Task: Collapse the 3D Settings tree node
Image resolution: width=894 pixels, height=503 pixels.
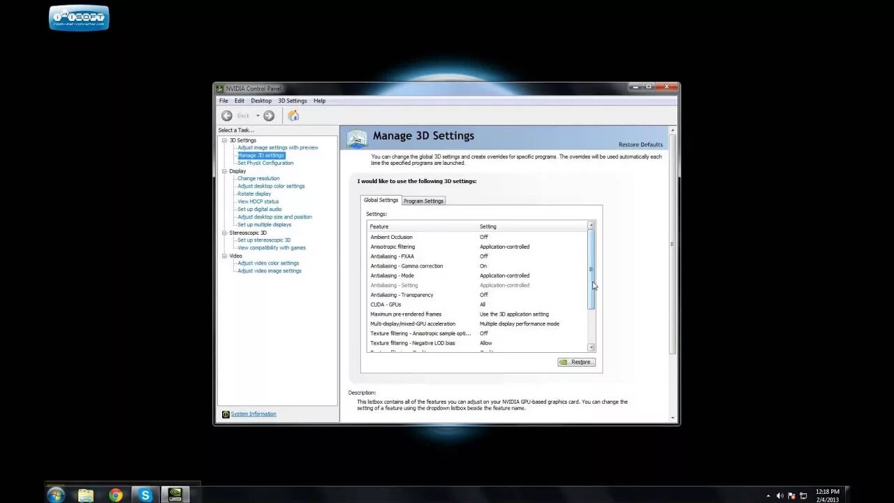Action: 224,140
